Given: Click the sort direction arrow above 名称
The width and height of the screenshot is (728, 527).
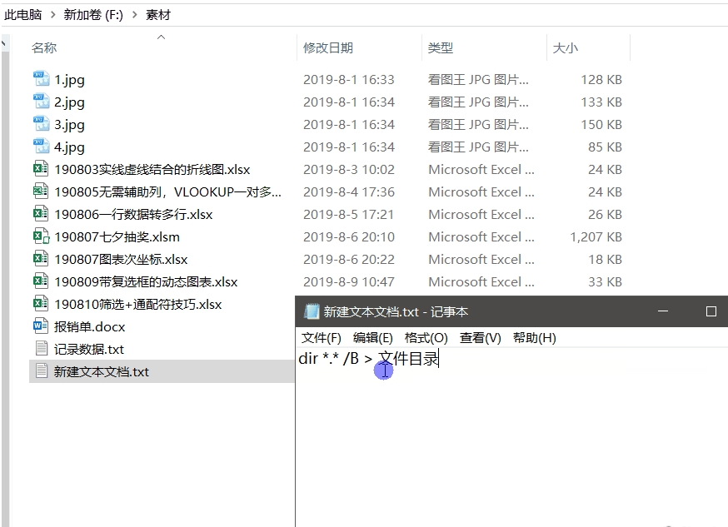Looking at the screenshot, I should pyautogui.click(x=161, y=37).
